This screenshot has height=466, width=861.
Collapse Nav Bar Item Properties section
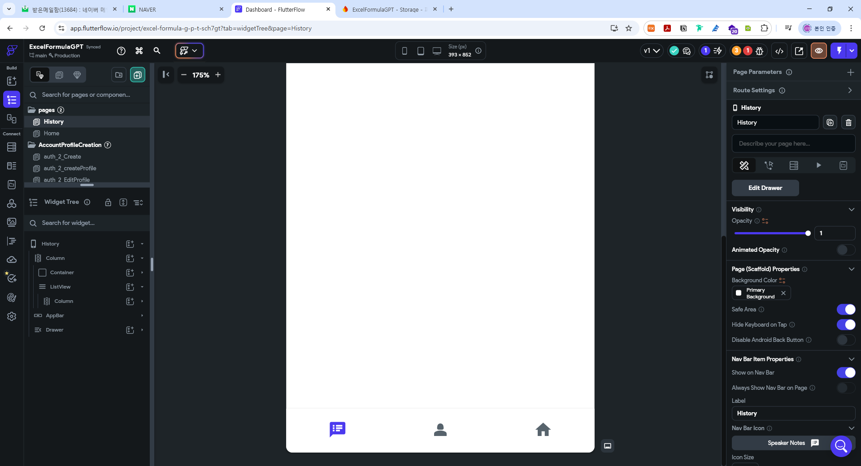pos(851,359)
